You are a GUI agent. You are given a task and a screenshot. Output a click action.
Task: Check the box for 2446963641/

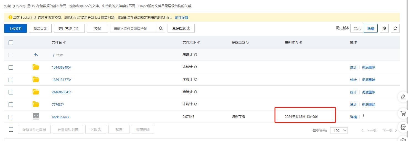[11, 92]
